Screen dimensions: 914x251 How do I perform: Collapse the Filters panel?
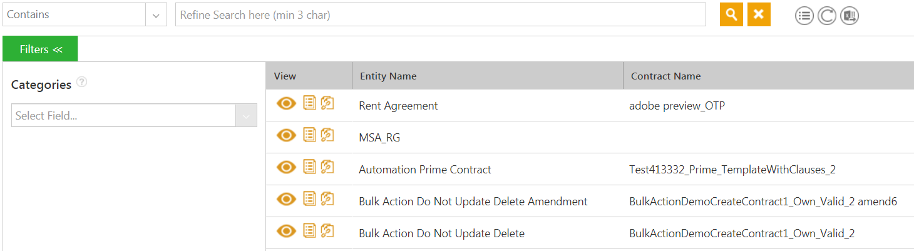[41, 49]
